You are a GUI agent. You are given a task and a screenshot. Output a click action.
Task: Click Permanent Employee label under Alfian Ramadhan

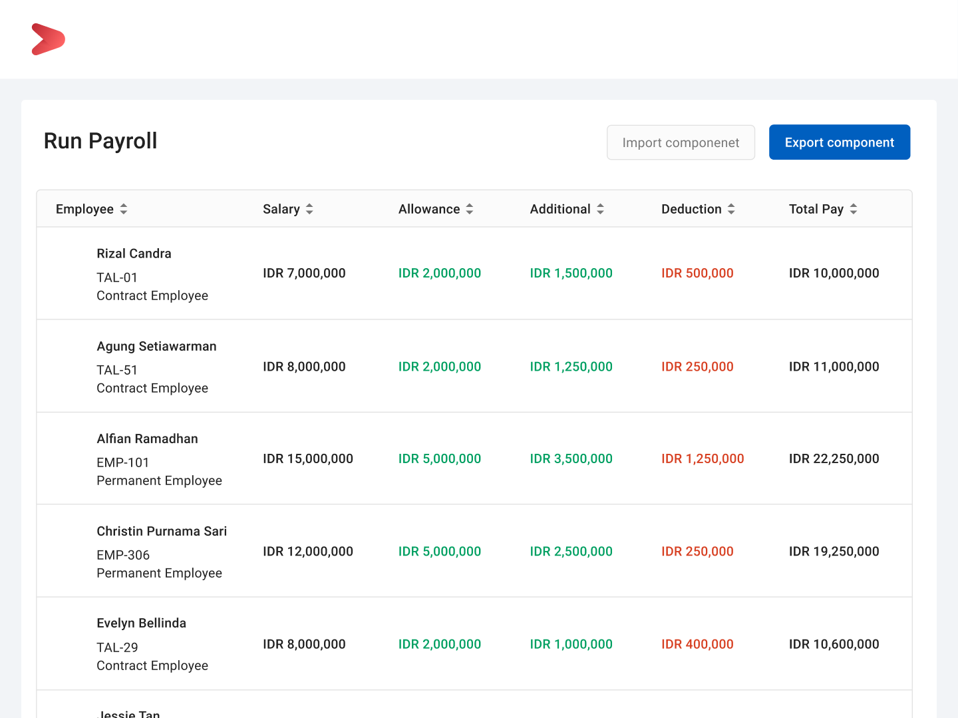pos(159,480)
